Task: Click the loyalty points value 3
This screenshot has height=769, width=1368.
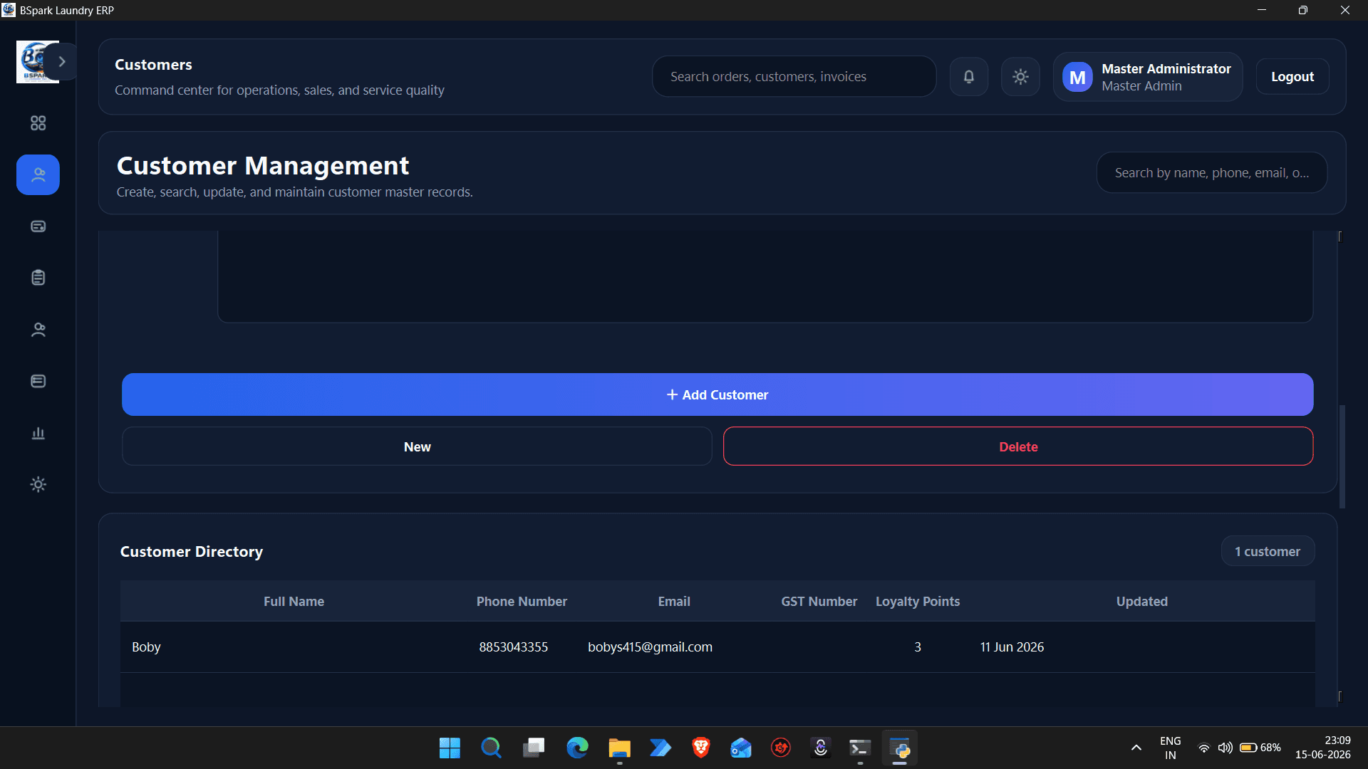Action: 918,647
